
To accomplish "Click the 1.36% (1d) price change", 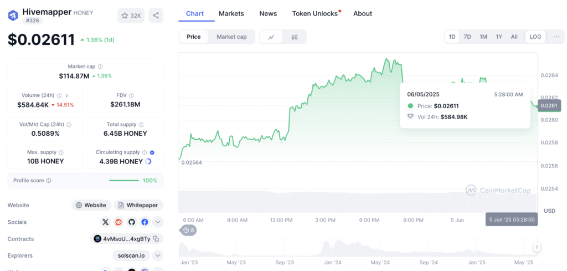I will point(97,40).
